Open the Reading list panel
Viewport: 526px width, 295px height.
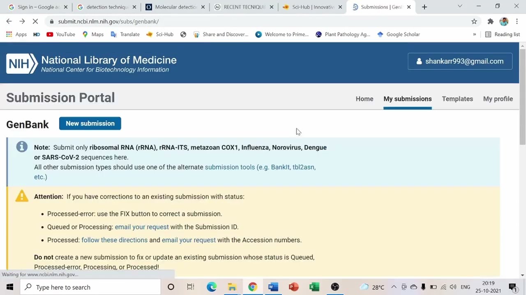point(503,34)
